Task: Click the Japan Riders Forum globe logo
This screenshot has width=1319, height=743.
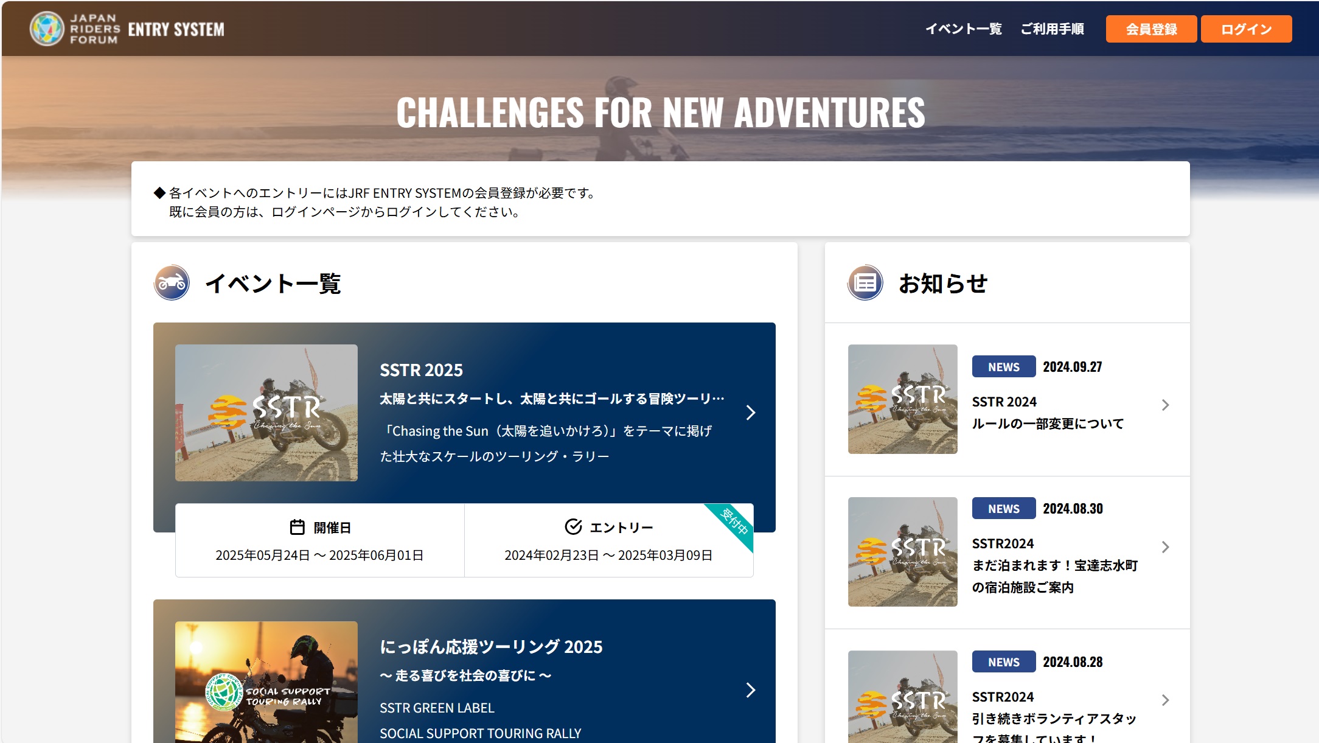Action: 47,29
